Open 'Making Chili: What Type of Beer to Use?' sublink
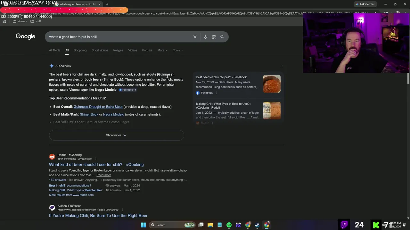Image resolution: width=410 pixels, height=230 pixels. [76, 190]
